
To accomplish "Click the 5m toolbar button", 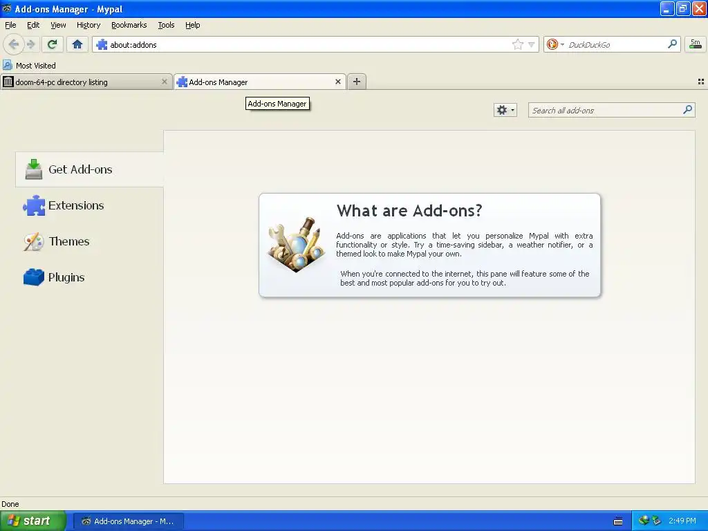I will (695, 44).
